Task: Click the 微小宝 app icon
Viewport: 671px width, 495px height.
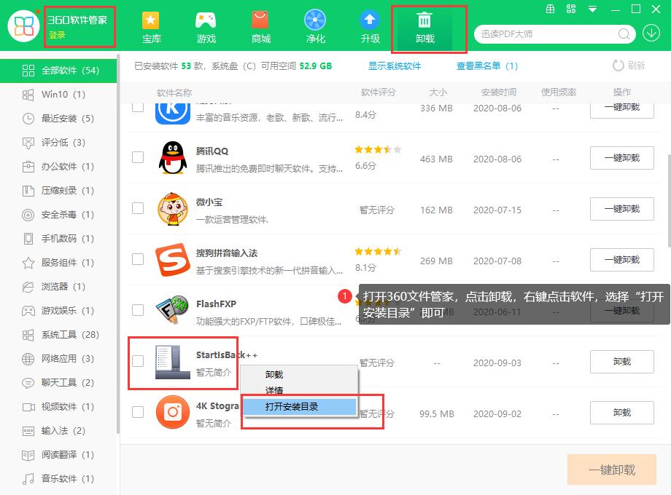Action: tap(172, 209)
